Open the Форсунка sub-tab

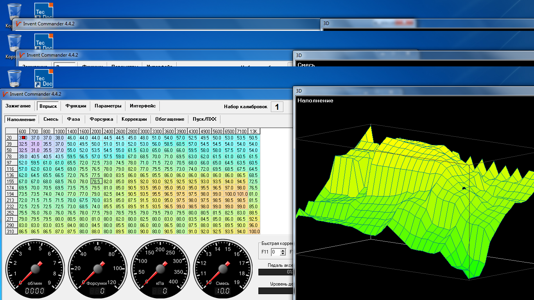[x=101, y=119]
